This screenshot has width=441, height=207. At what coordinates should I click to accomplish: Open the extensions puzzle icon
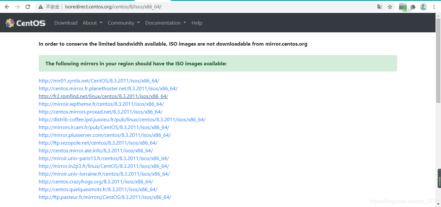pos(413,7)
